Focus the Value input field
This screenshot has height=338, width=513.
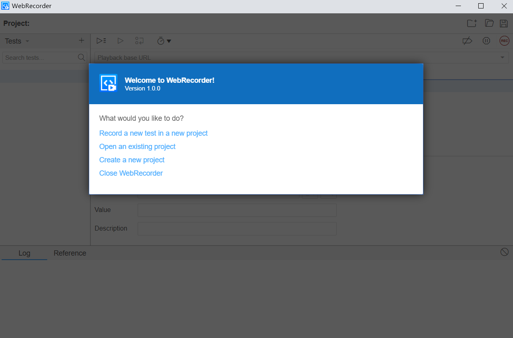click(237, 210)
